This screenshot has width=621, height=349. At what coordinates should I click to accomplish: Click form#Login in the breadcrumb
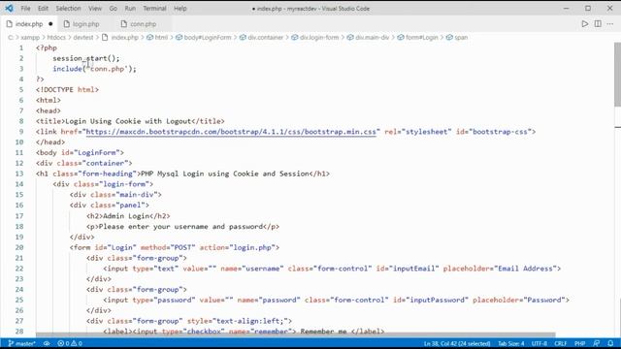point(421,38)
